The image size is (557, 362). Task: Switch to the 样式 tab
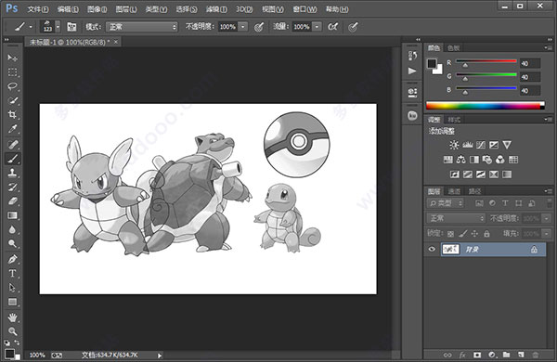click(454, 120)
